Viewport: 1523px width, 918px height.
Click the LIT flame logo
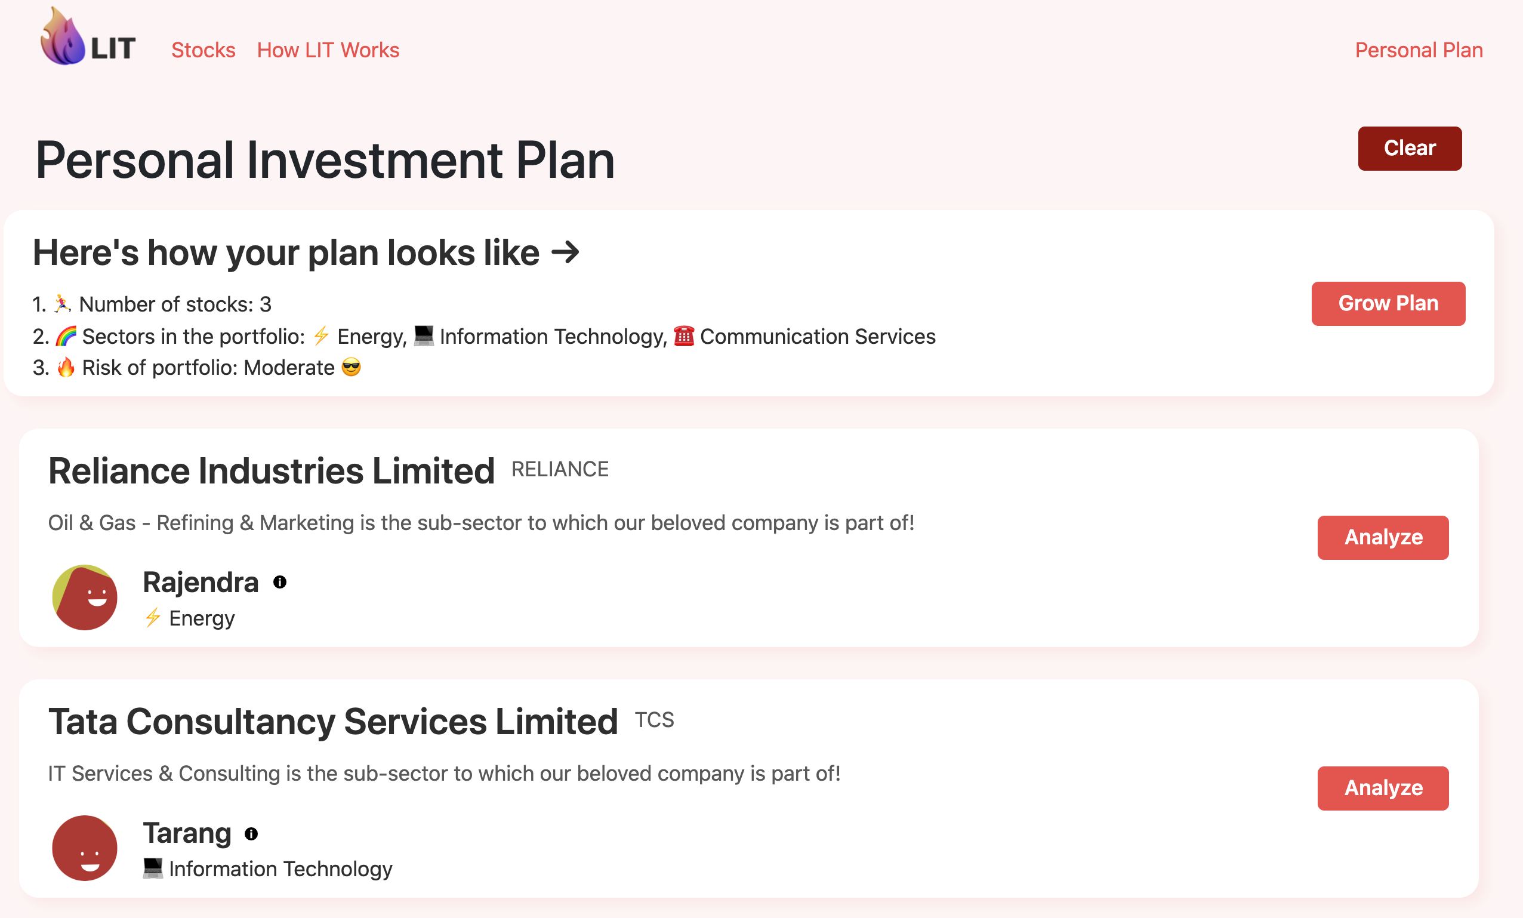click(88, 36)
